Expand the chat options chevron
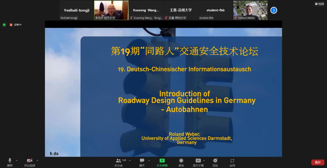This screenshot has width=327, height=168. coord(149,161)
